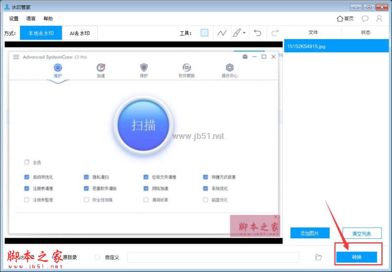Delete watermark selection with the red X
The image size is (392, 272).
click(x=275, y=217)
